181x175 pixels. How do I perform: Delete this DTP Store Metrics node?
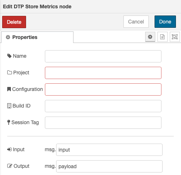click(x=14, y=22)
